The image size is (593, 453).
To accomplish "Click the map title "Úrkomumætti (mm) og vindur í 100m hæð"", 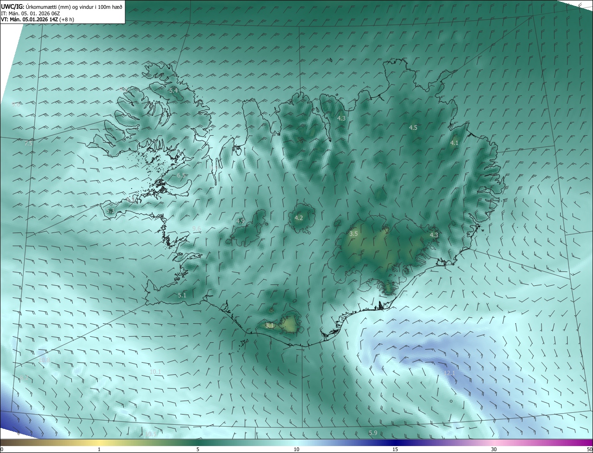I will [75, 7].
